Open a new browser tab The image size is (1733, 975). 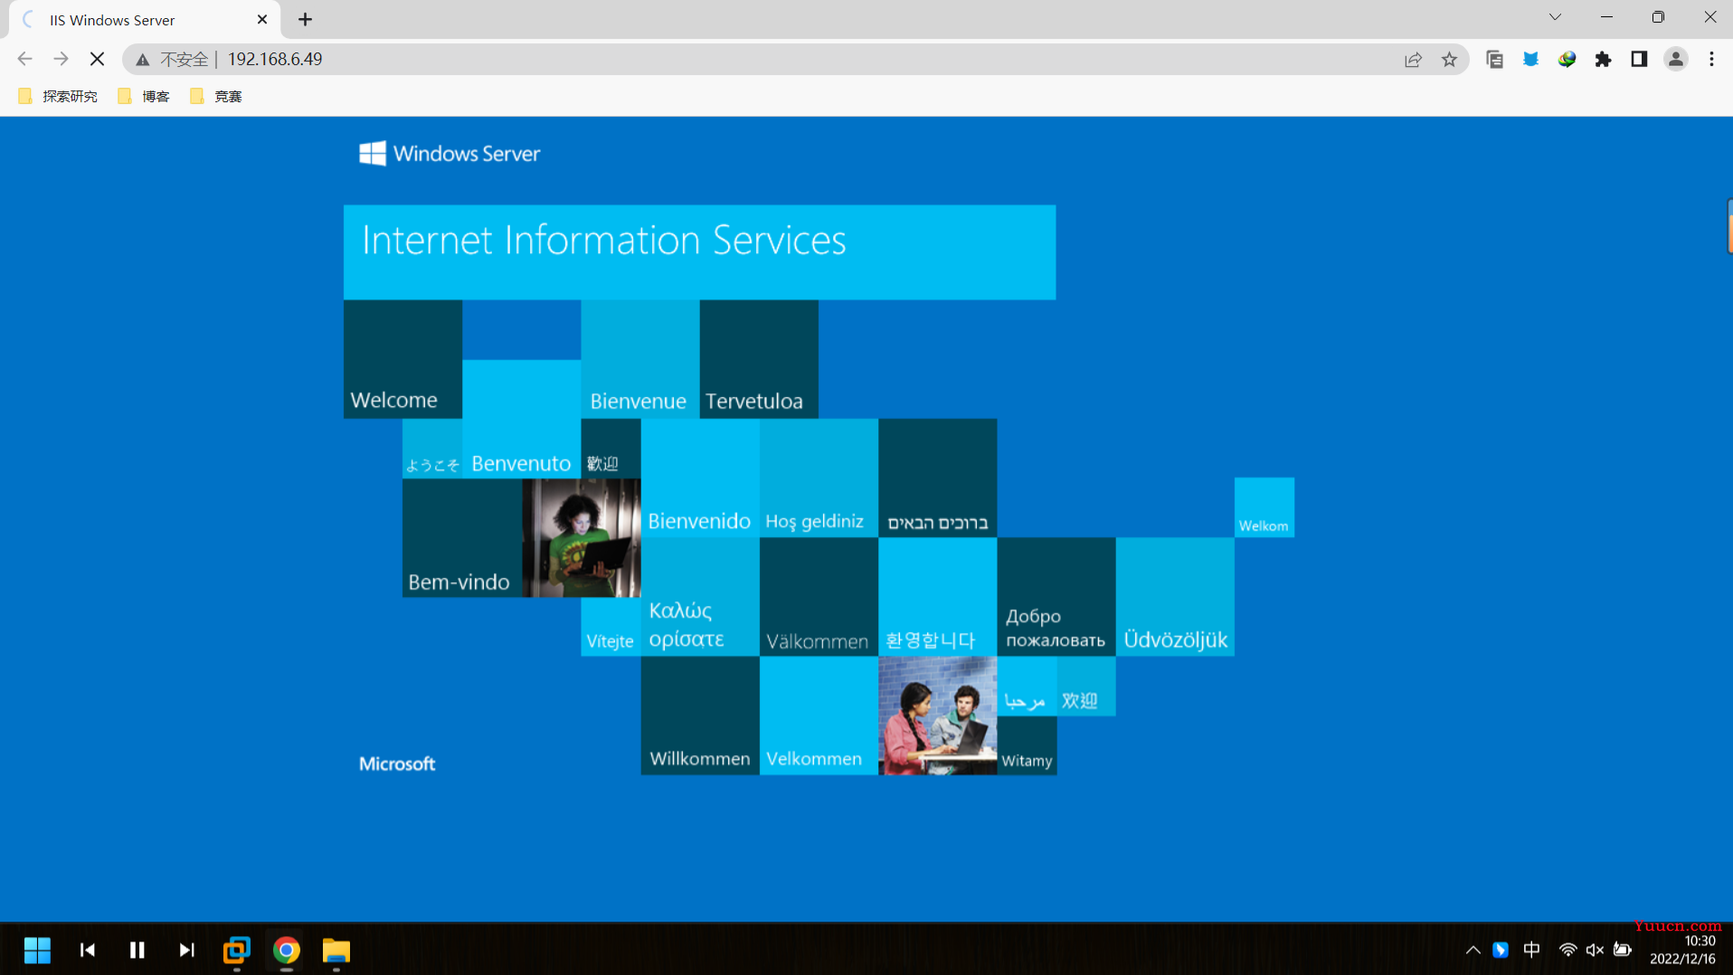pyautogui.click(x=305, y=20)
